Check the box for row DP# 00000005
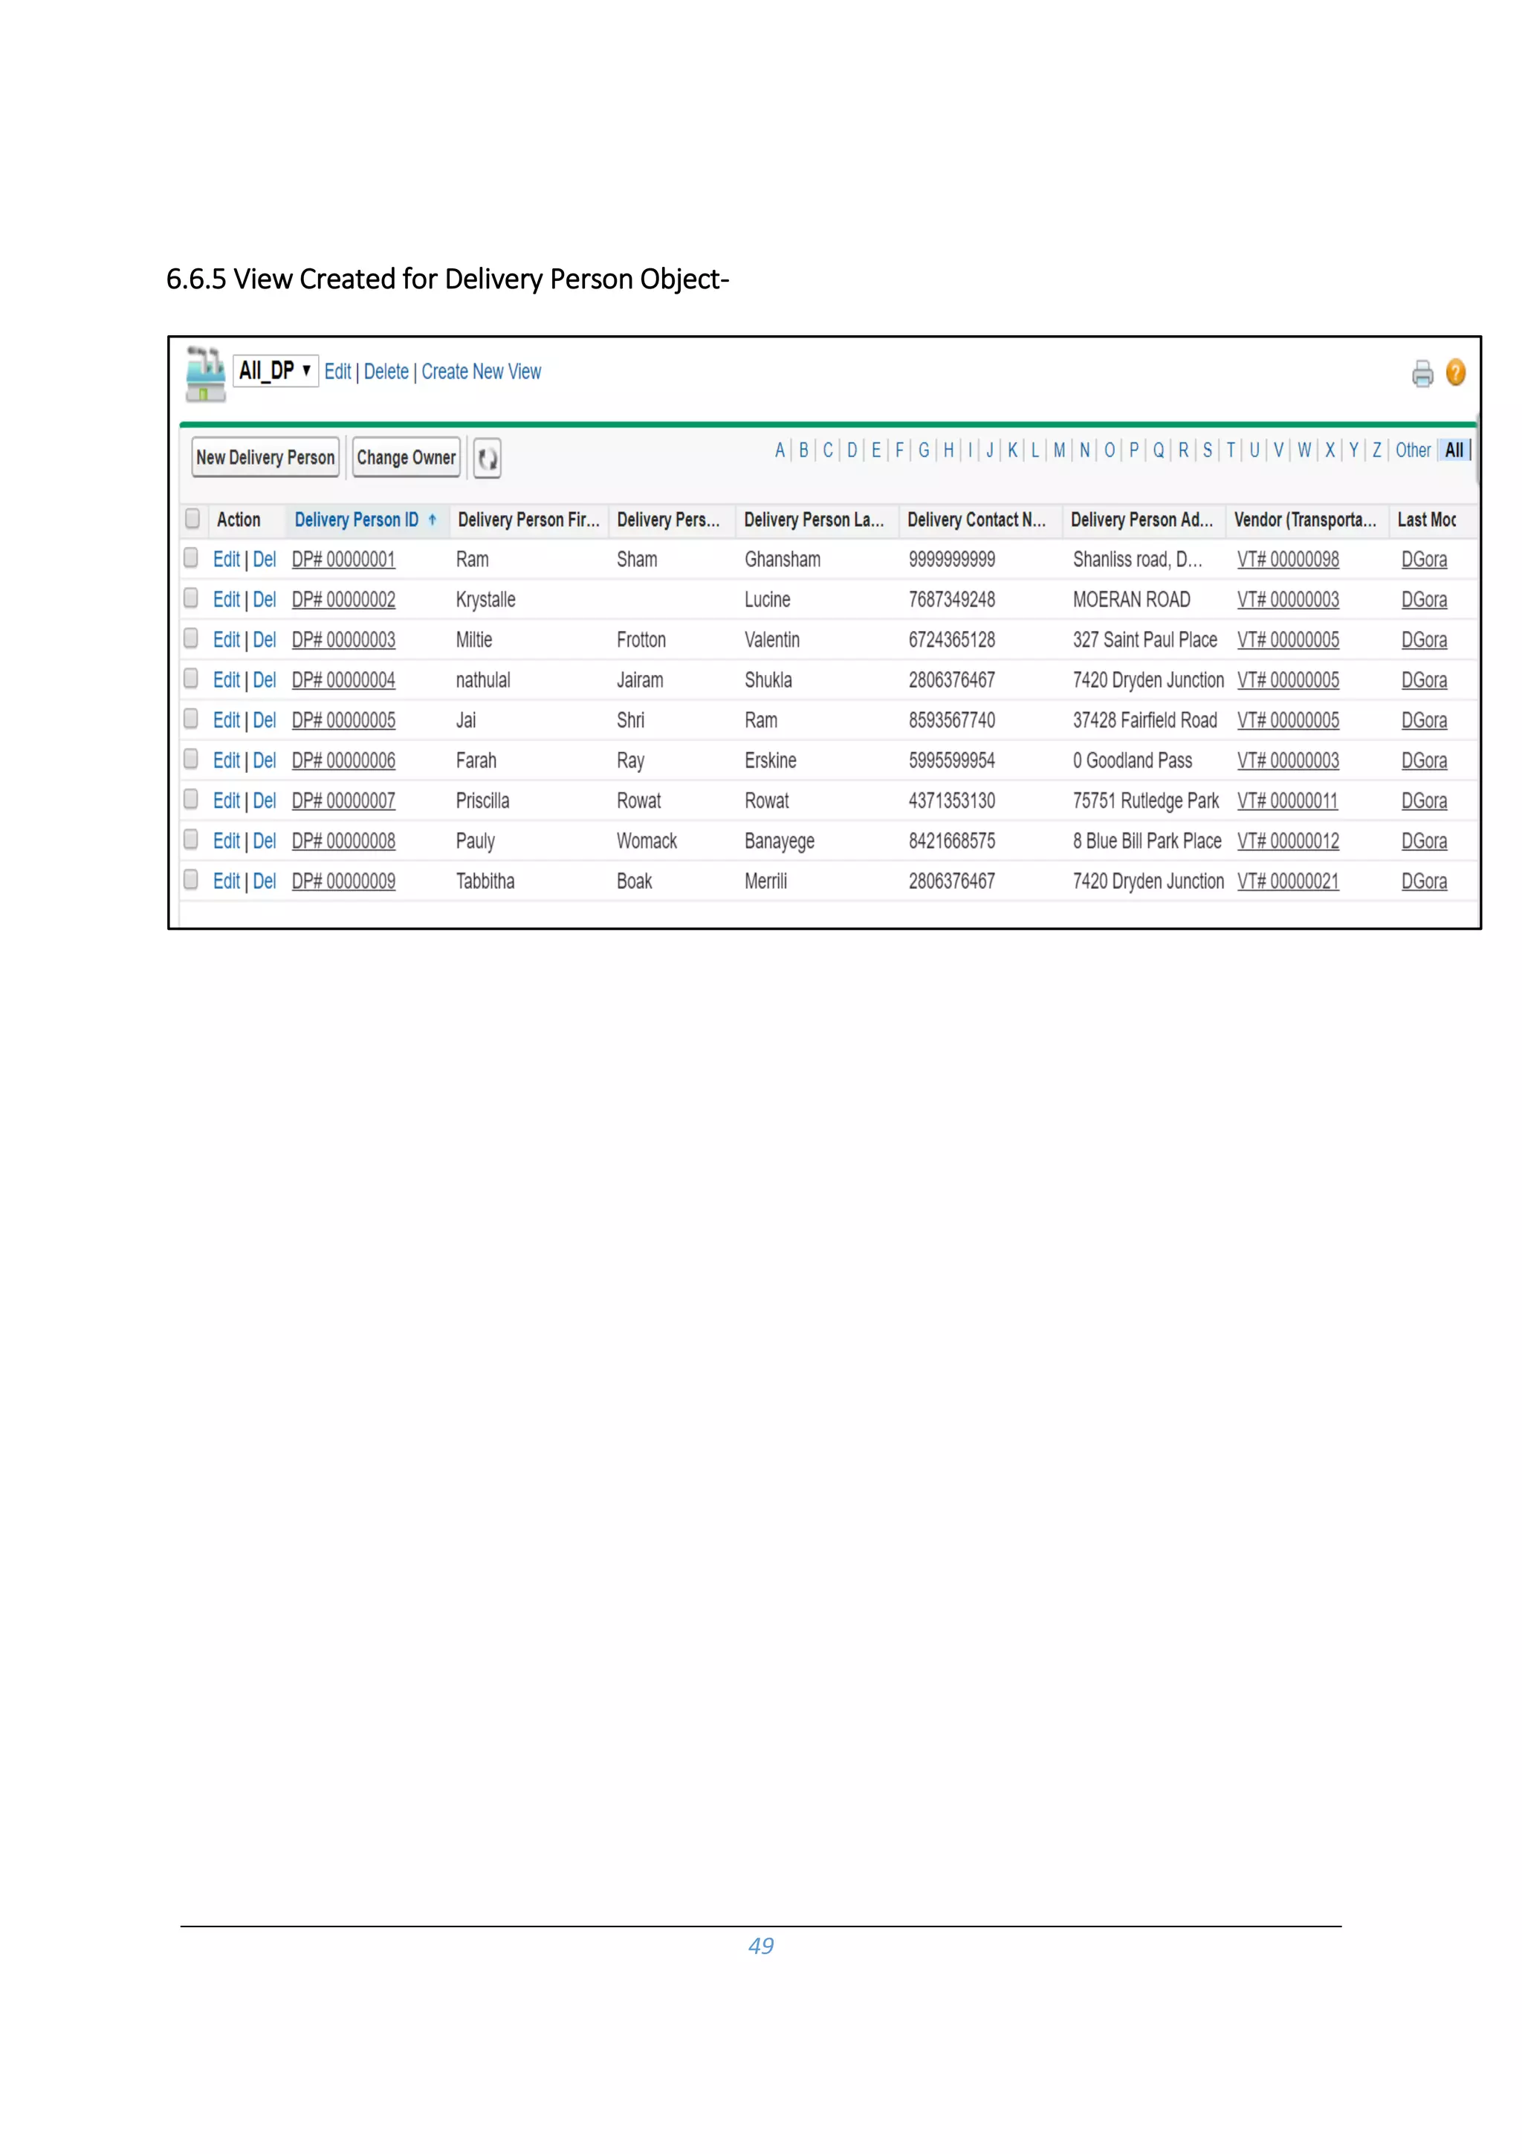The image size is (1522, 2154). [x=191, y=719]
